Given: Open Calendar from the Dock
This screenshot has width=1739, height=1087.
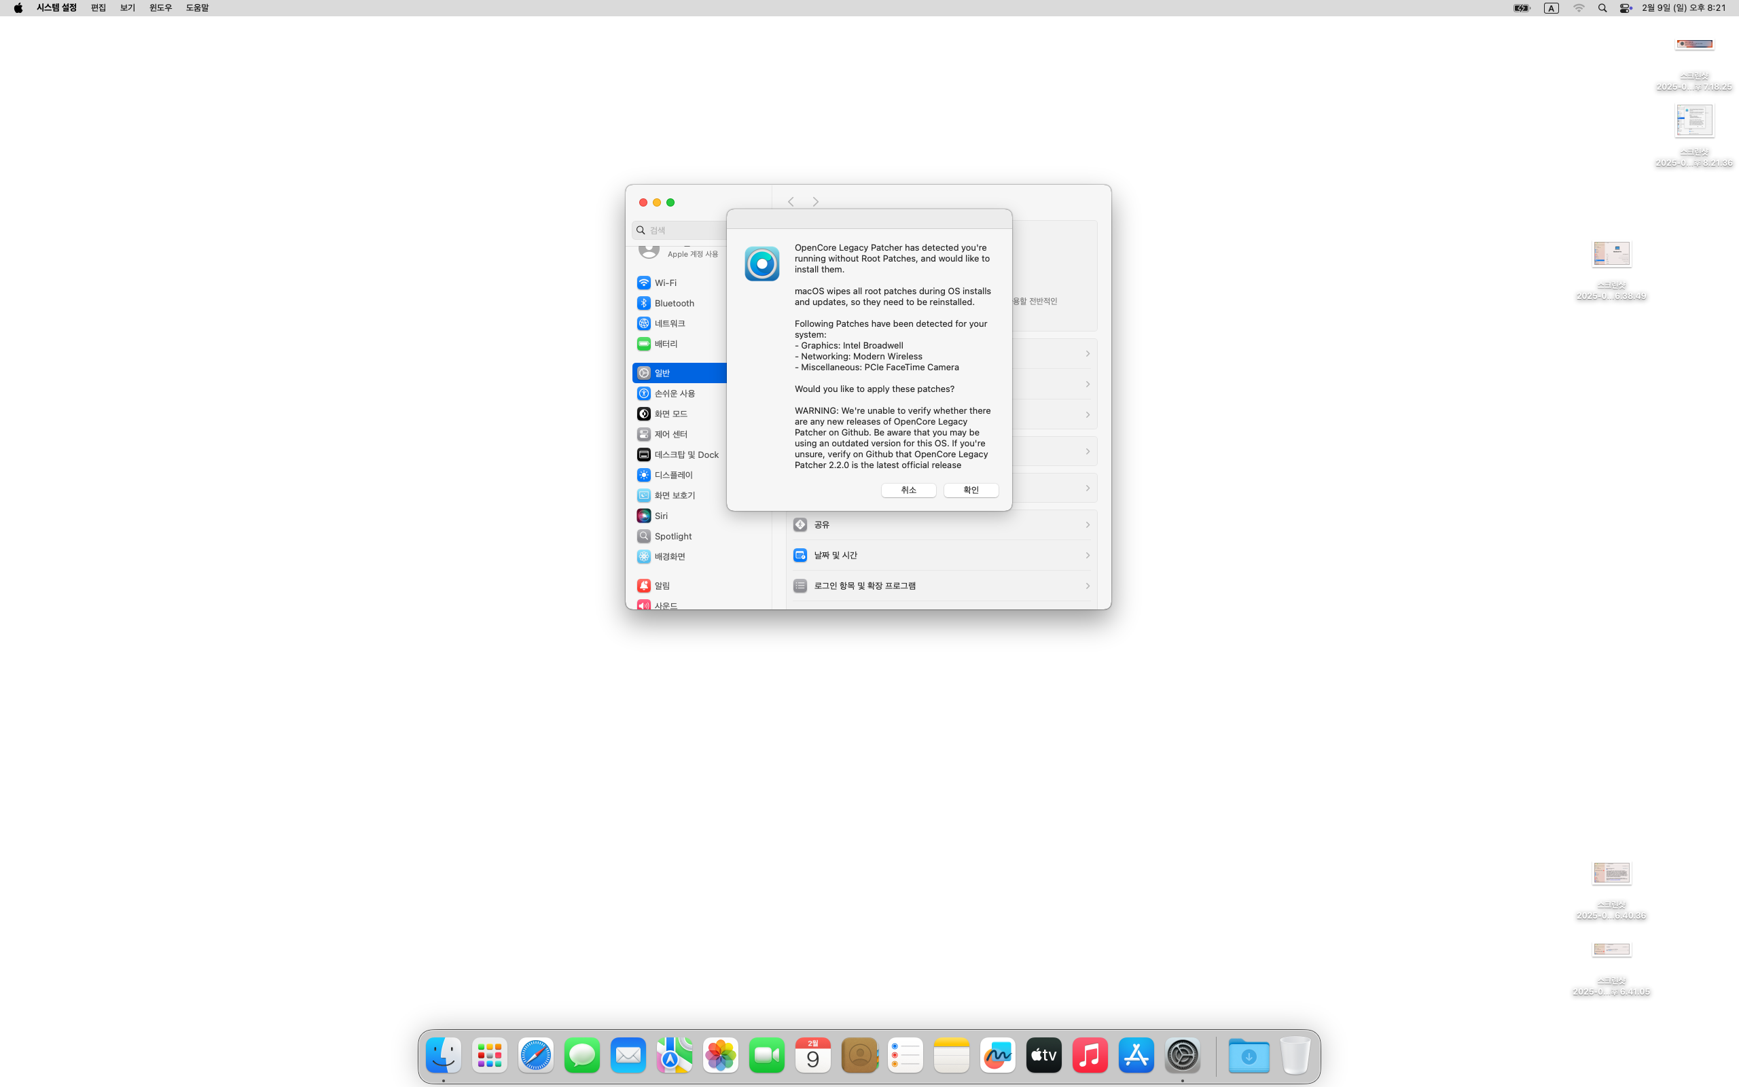Looking at the screenshot, I should click(812, 1054).
